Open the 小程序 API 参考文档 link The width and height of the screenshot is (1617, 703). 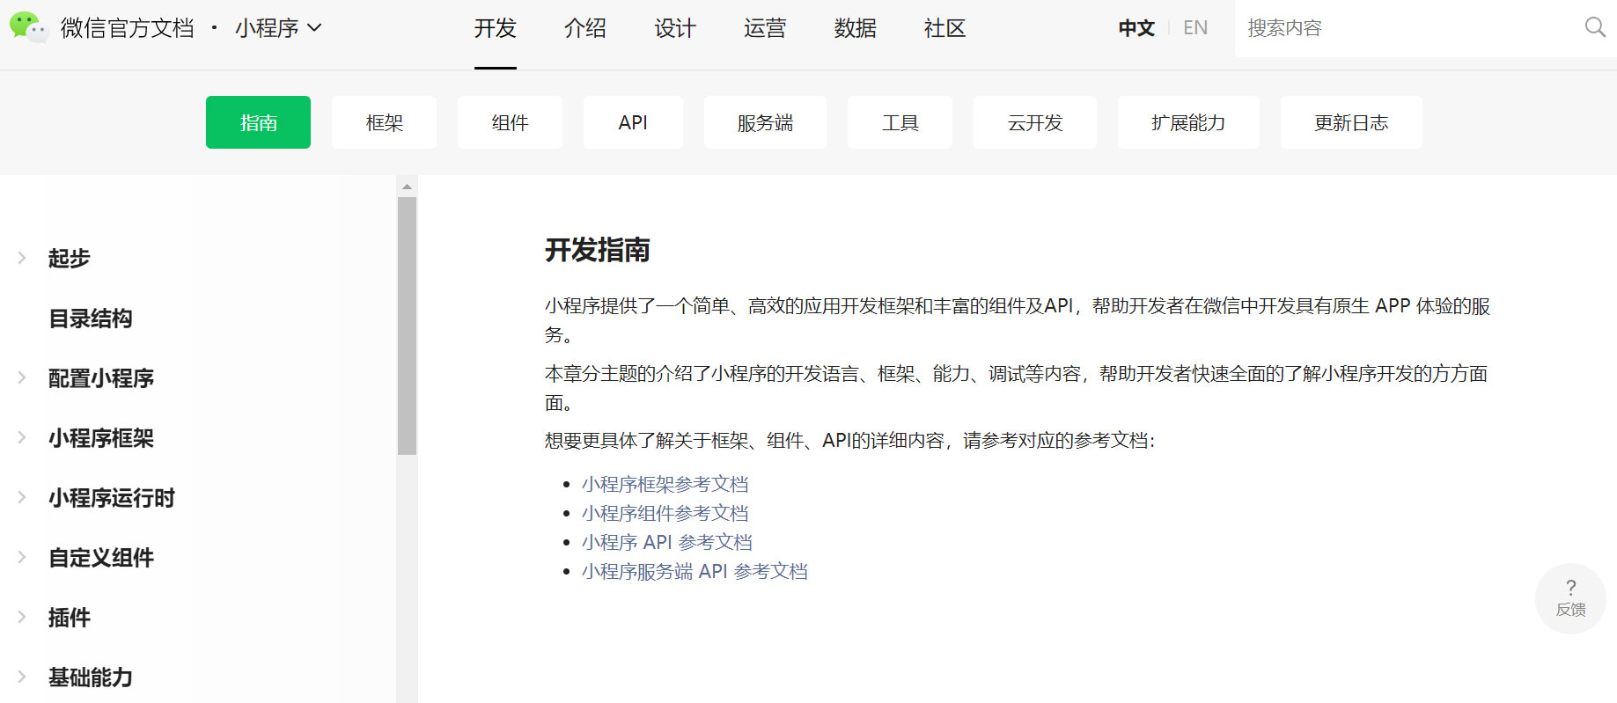pos(667,542)
